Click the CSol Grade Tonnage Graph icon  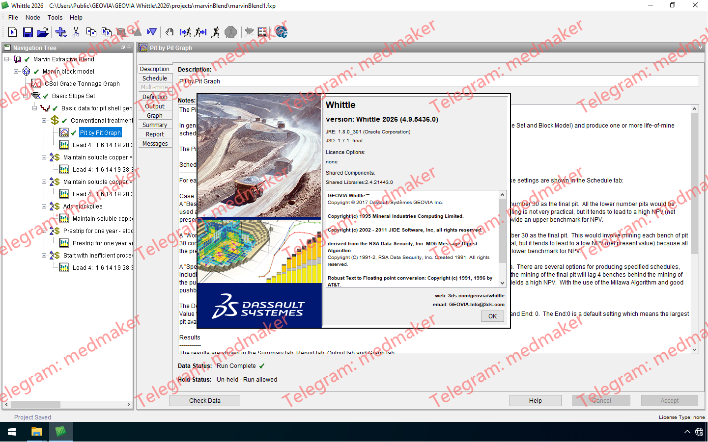point(36,84)
